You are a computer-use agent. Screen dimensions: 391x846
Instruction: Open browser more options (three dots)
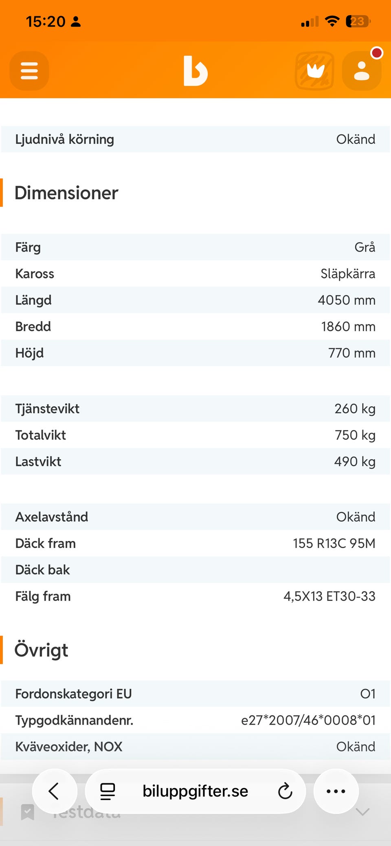pos(336,791)
